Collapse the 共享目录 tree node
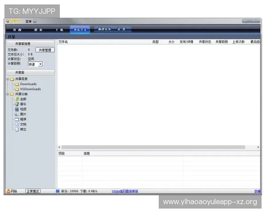This screenshot has width=266, height=213. tap(8, 79)
